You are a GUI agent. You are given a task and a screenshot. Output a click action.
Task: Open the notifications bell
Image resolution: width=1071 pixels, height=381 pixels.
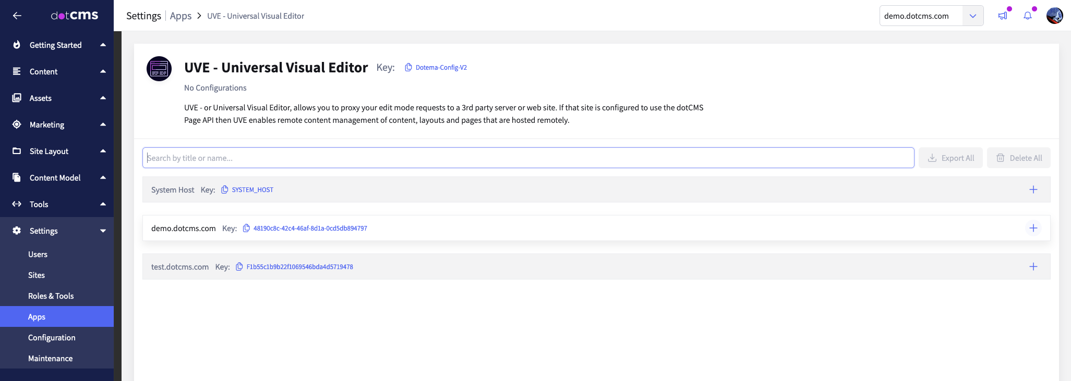1028,16
